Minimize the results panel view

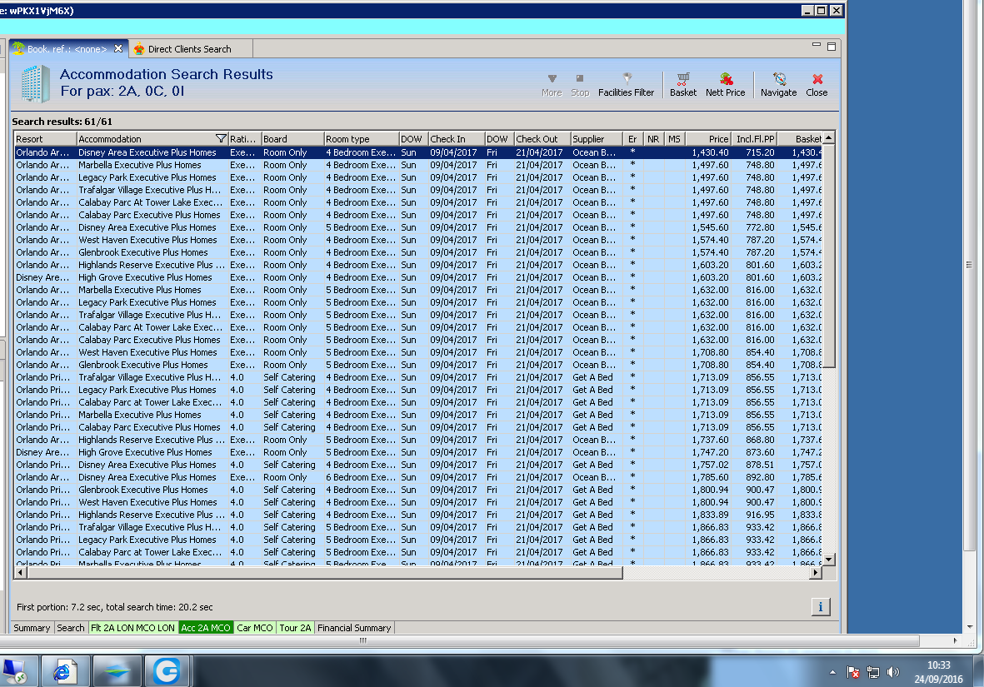click(x=817, y=46)
